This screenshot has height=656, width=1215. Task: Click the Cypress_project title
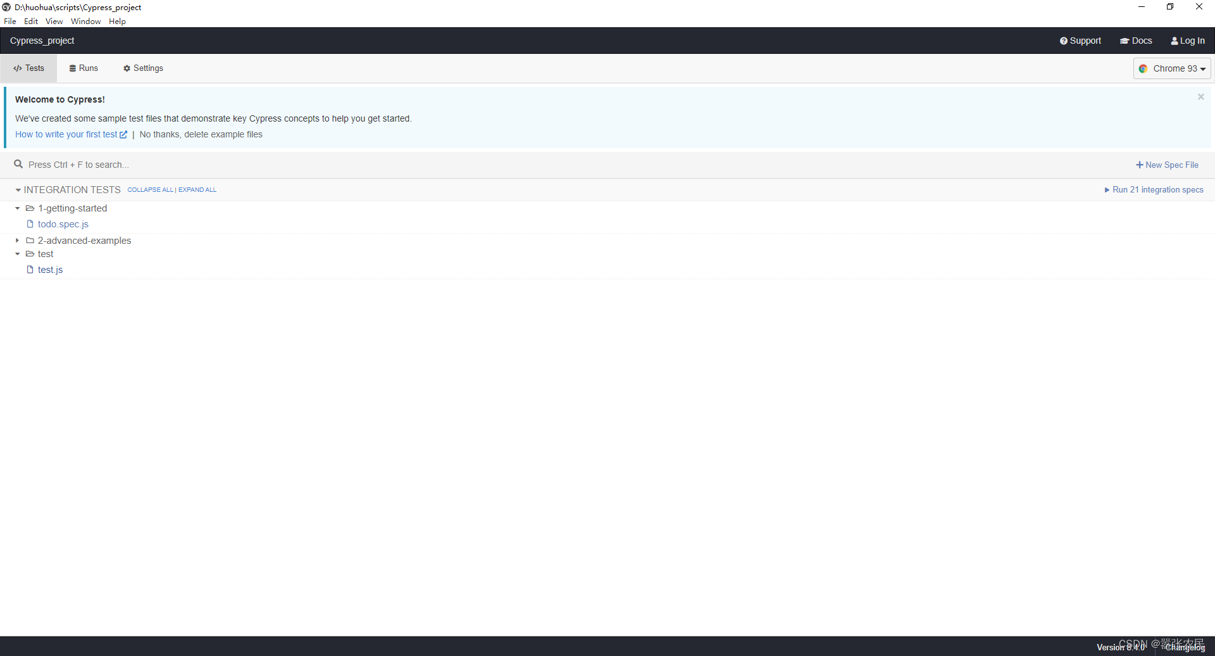[x=42, y=41]
